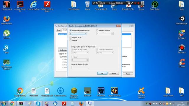Image resolution: width=189 pixels, height=106 pixels.
Task: Toggle the Canal checkbox
Action: (72, 57)
